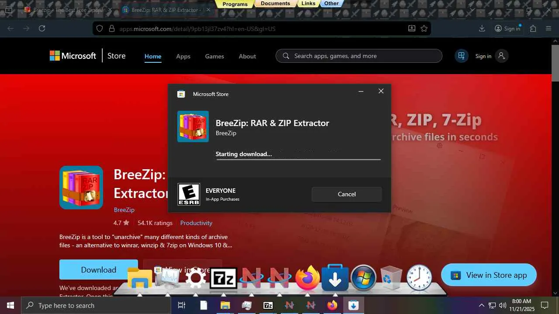Click the install-app icon in the address bar
Image resolution: width=559 pixels, height=314 pixels.
tap(411, 28)
